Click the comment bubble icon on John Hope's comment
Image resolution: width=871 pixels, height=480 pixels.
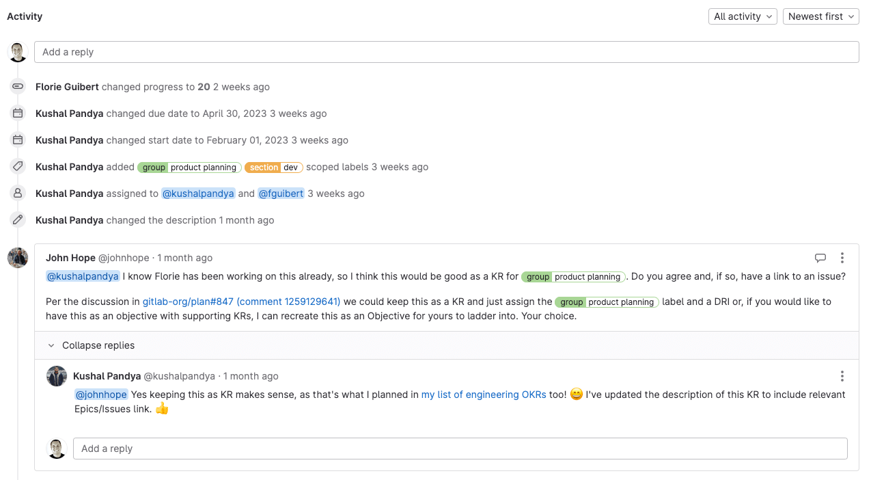(820, 258)
